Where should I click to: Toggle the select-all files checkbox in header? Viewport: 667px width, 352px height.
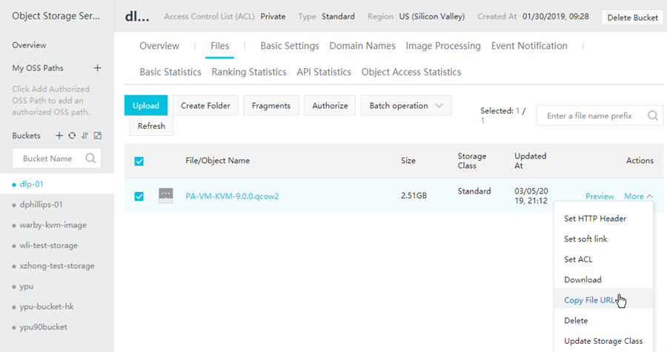pos(139,161)
